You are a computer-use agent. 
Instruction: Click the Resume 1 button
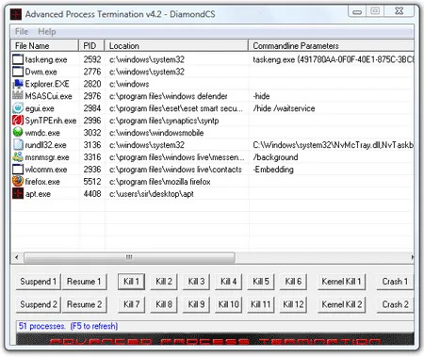84,282
